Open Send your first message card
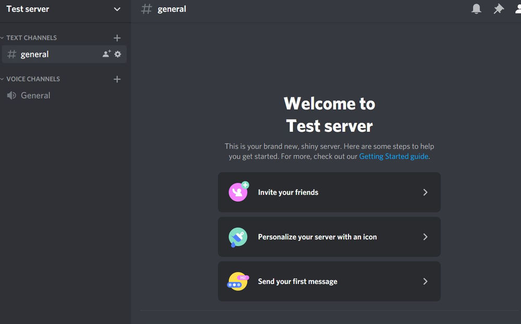This screenshot has height=324, width=521. [x=329, y=281]
